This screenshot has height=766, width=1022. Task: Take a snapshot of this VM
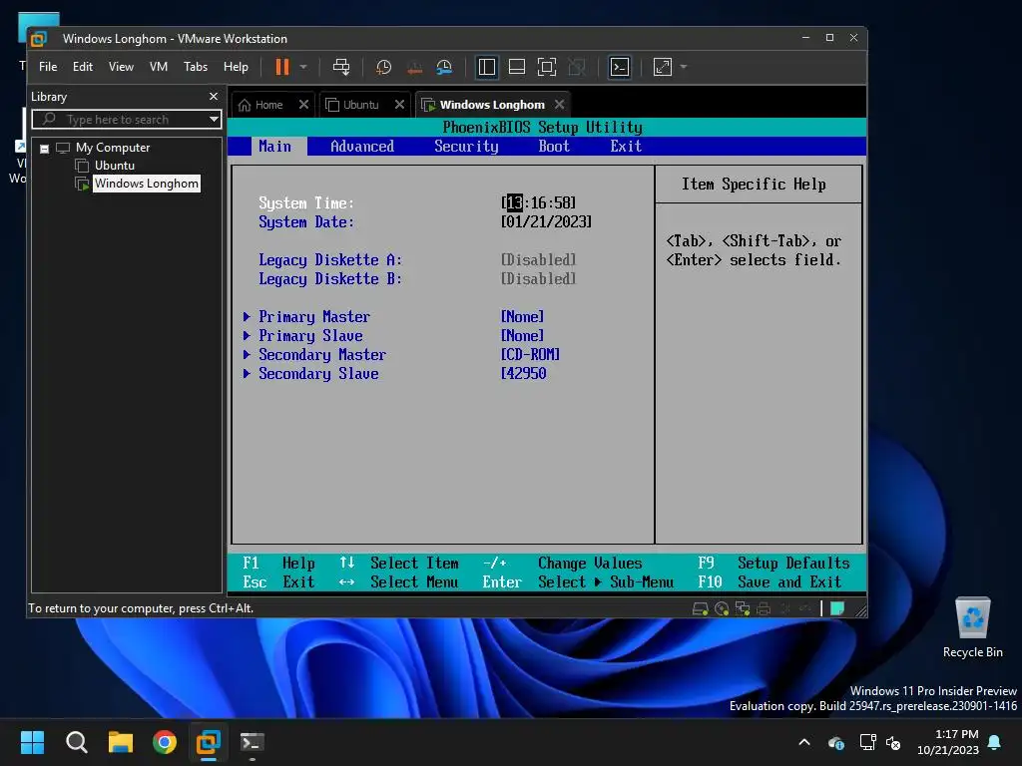pos(383,67)
